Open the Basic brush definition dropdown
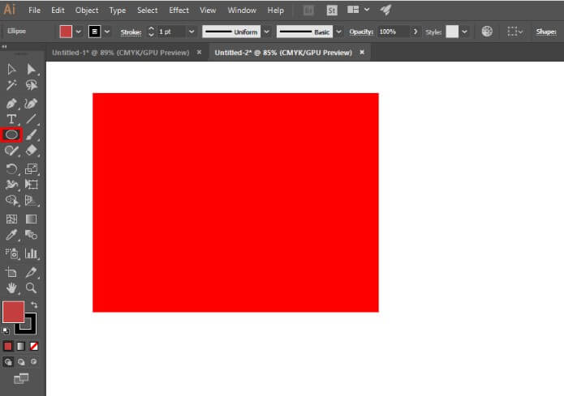 (x=338, y=32)
